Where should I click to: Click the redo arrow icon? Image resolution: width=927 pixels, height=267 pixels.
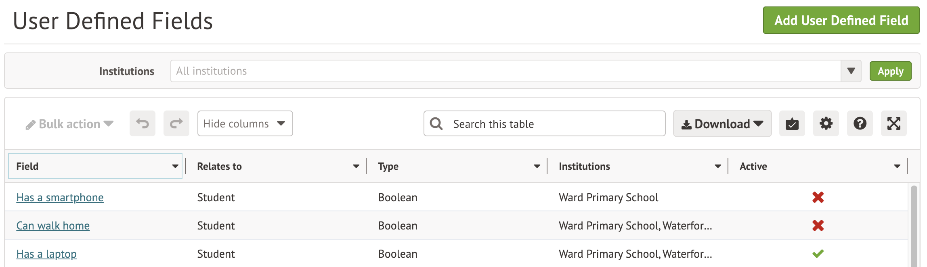[176, 123]
